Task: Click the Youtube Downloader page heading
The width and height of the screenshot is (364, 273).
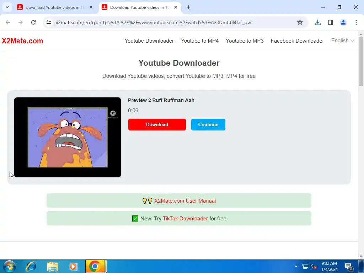Action: pos(179,63)
